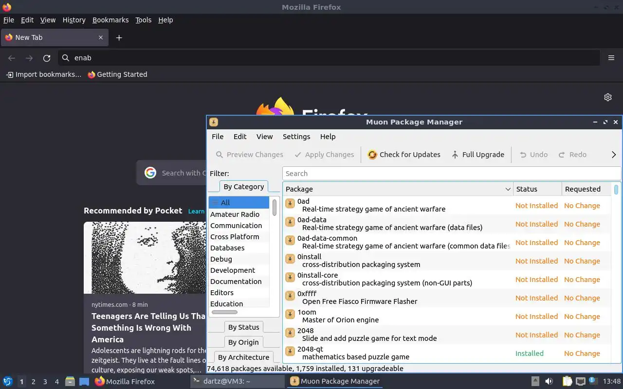Close the New Tab in Firefox
Screen dimensions: 623x389
coord(101,37)
